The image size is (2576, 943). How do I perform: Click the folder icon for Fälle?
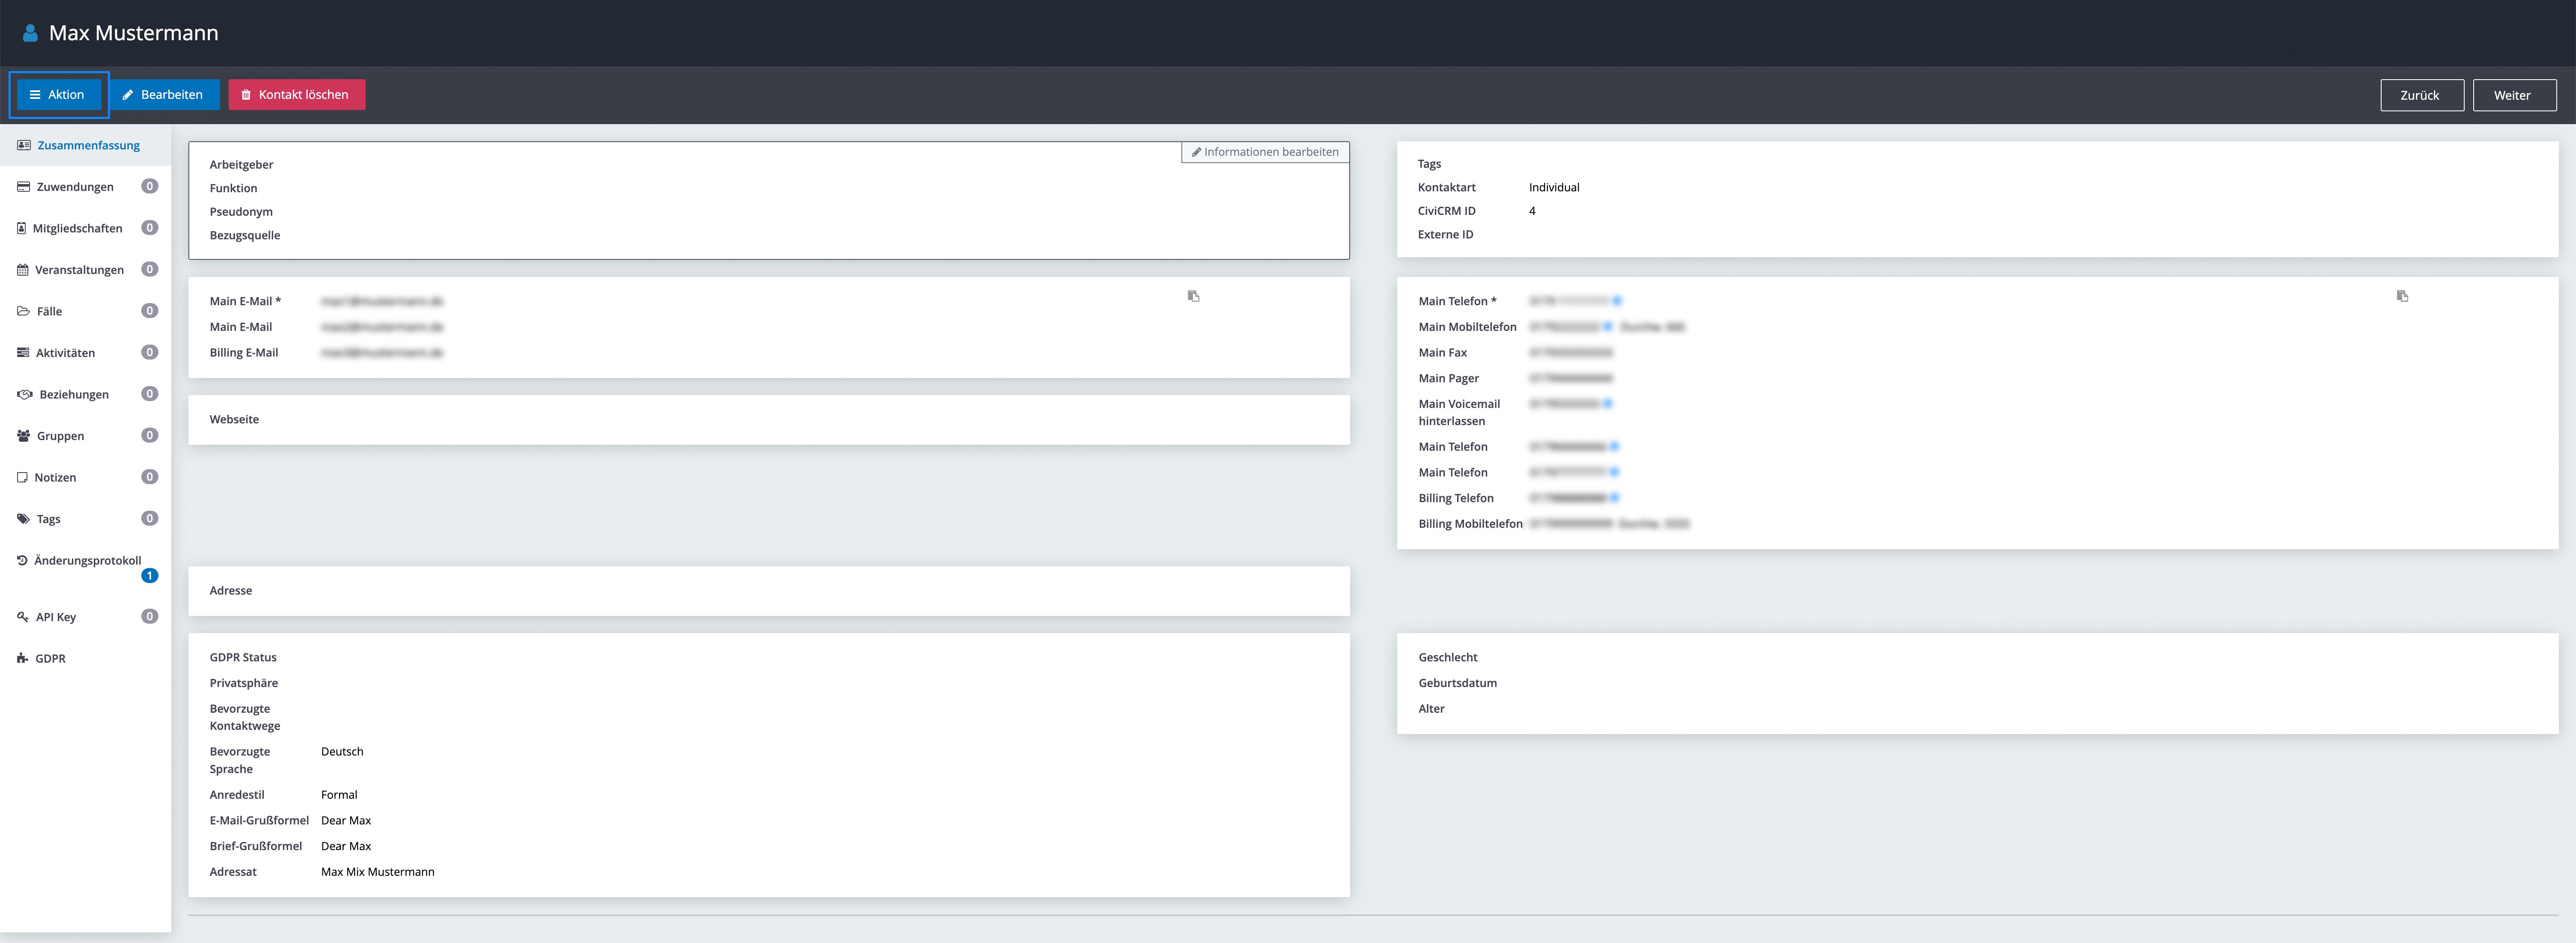(23, 311)
